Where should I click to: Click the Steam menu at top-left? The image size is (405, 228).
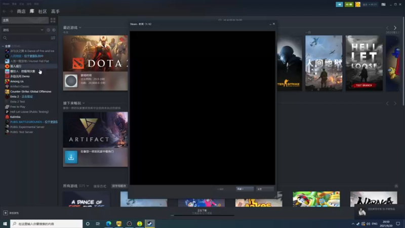click(6, 4)
